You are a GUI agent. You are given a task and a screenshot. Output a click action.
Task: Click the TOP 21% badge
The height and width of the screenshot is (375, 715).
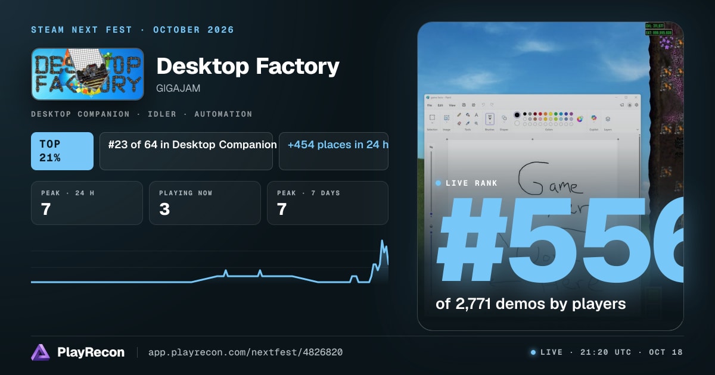click(x=62, y=151)
